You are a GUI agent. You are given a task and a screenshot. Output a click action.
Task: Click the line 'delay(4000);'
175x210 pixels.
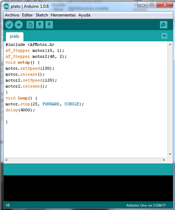click(20, 110)
